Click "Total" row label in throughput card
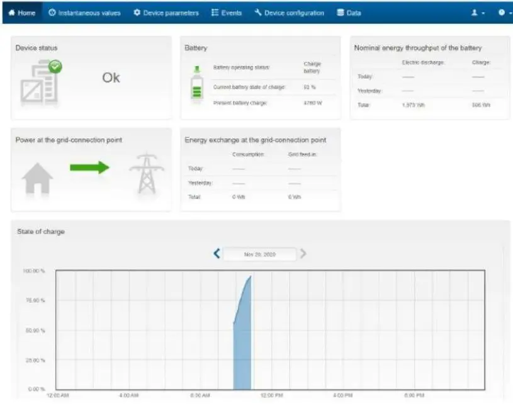 [x=363, y=105]
